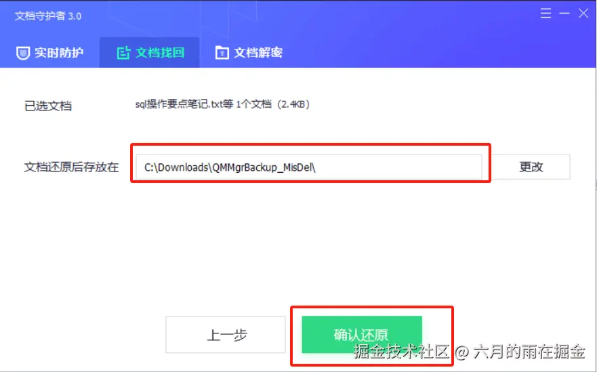Click the (2.4KB) file size text
597x372 pixels.
293,104
